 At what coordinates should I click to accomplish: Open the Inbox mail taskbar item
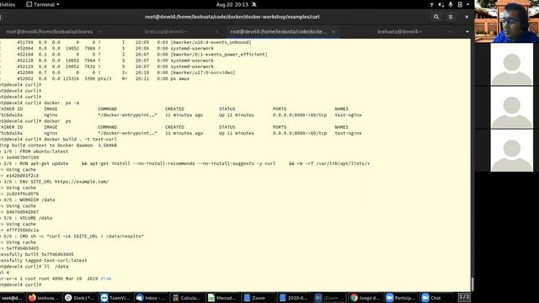151,298
